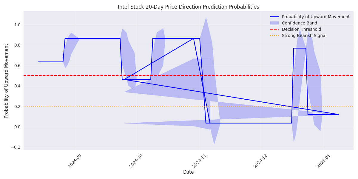
Task: Click the 2024-09 x-axis tick label
Action: (75, 161)
